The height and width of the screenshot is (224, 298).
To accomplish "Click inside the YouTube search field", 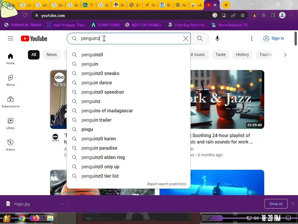I will [x=129, y=38].
